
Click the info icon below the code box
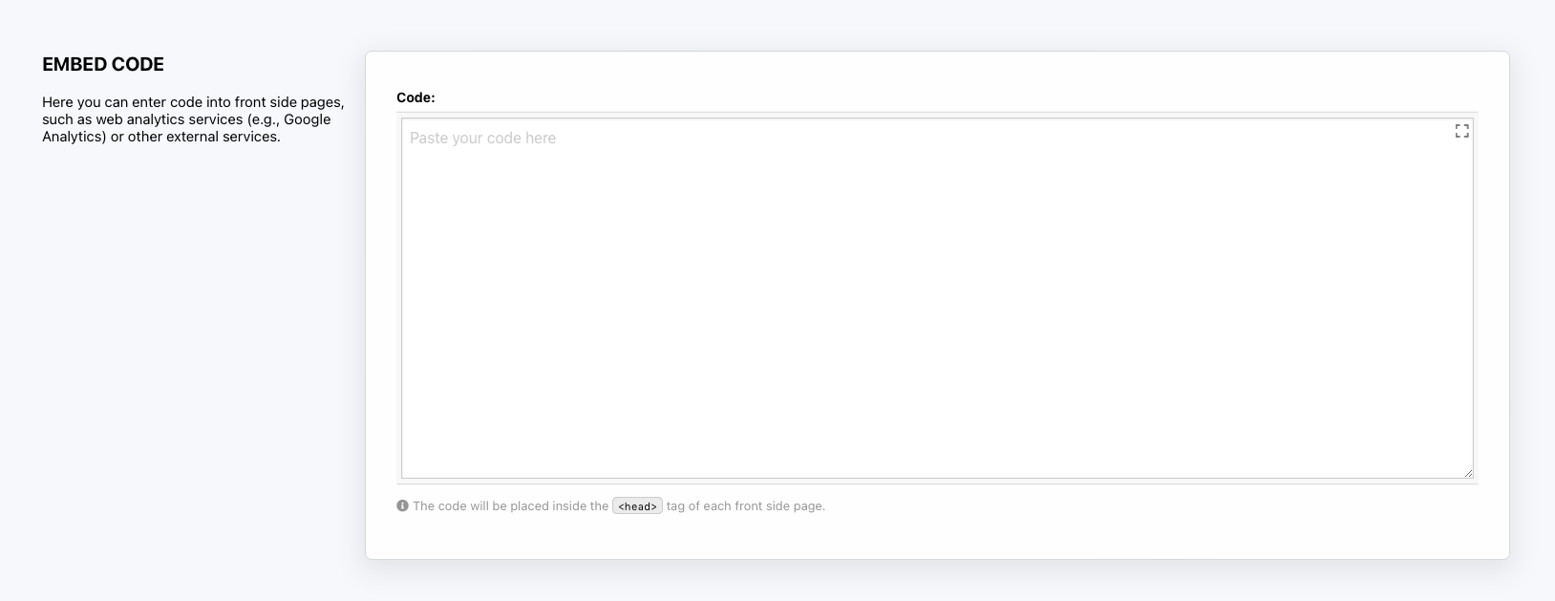point(402,505)
